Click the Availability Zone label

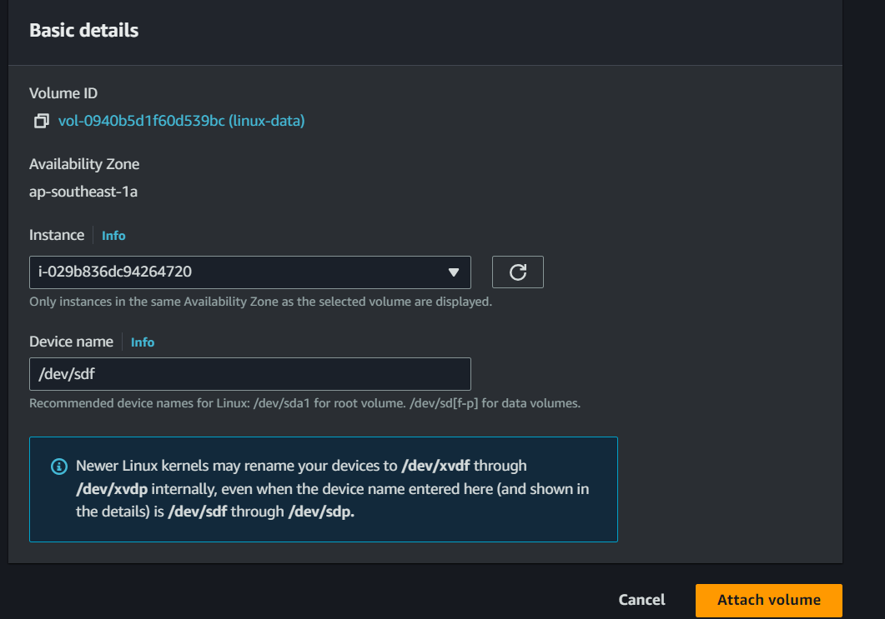click(84, 164)
